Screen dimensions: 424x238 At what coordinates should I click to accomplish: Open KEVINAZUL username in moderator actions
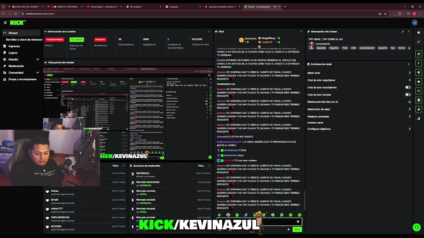coord(143,173)
